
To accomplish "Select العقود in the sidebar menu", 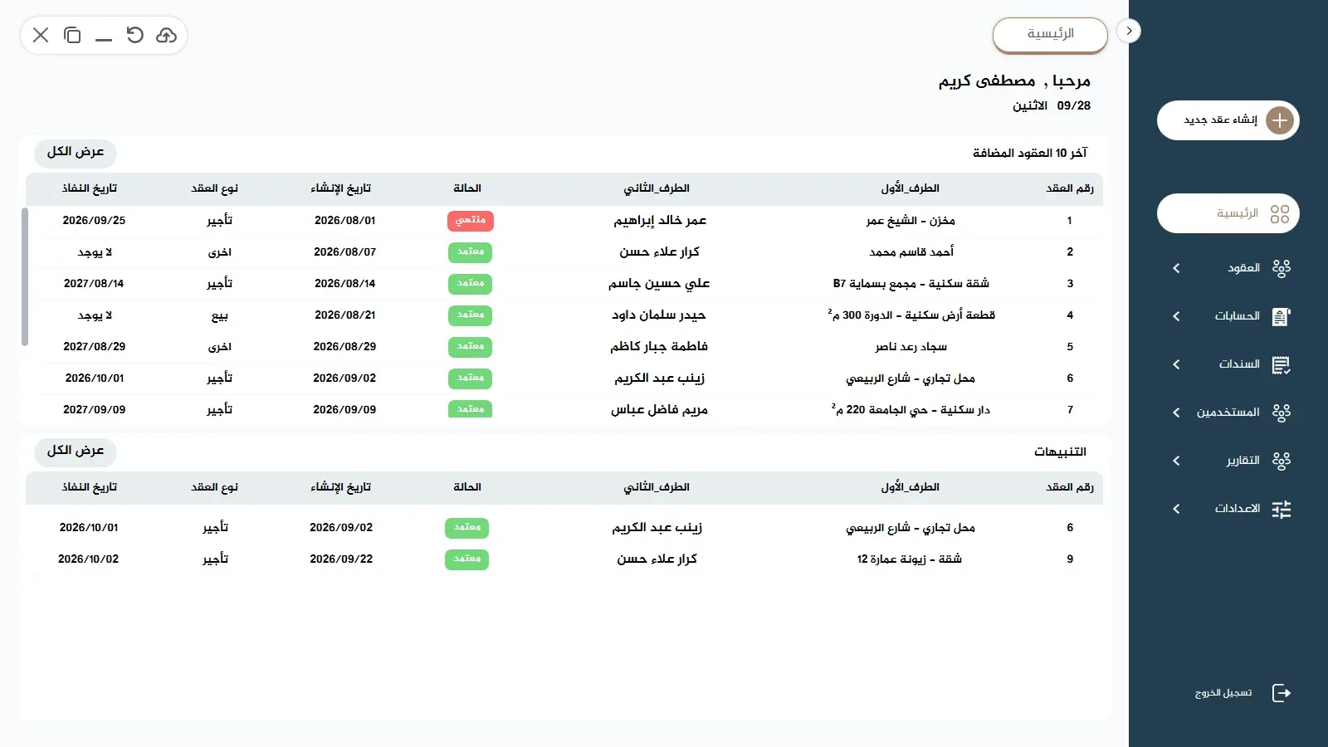I will tap(1243, 268).
